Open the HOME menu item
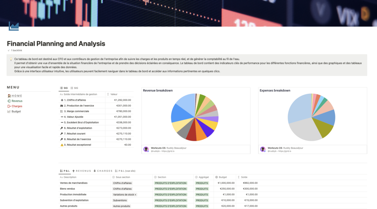The image size is (377, 209). 17,96
